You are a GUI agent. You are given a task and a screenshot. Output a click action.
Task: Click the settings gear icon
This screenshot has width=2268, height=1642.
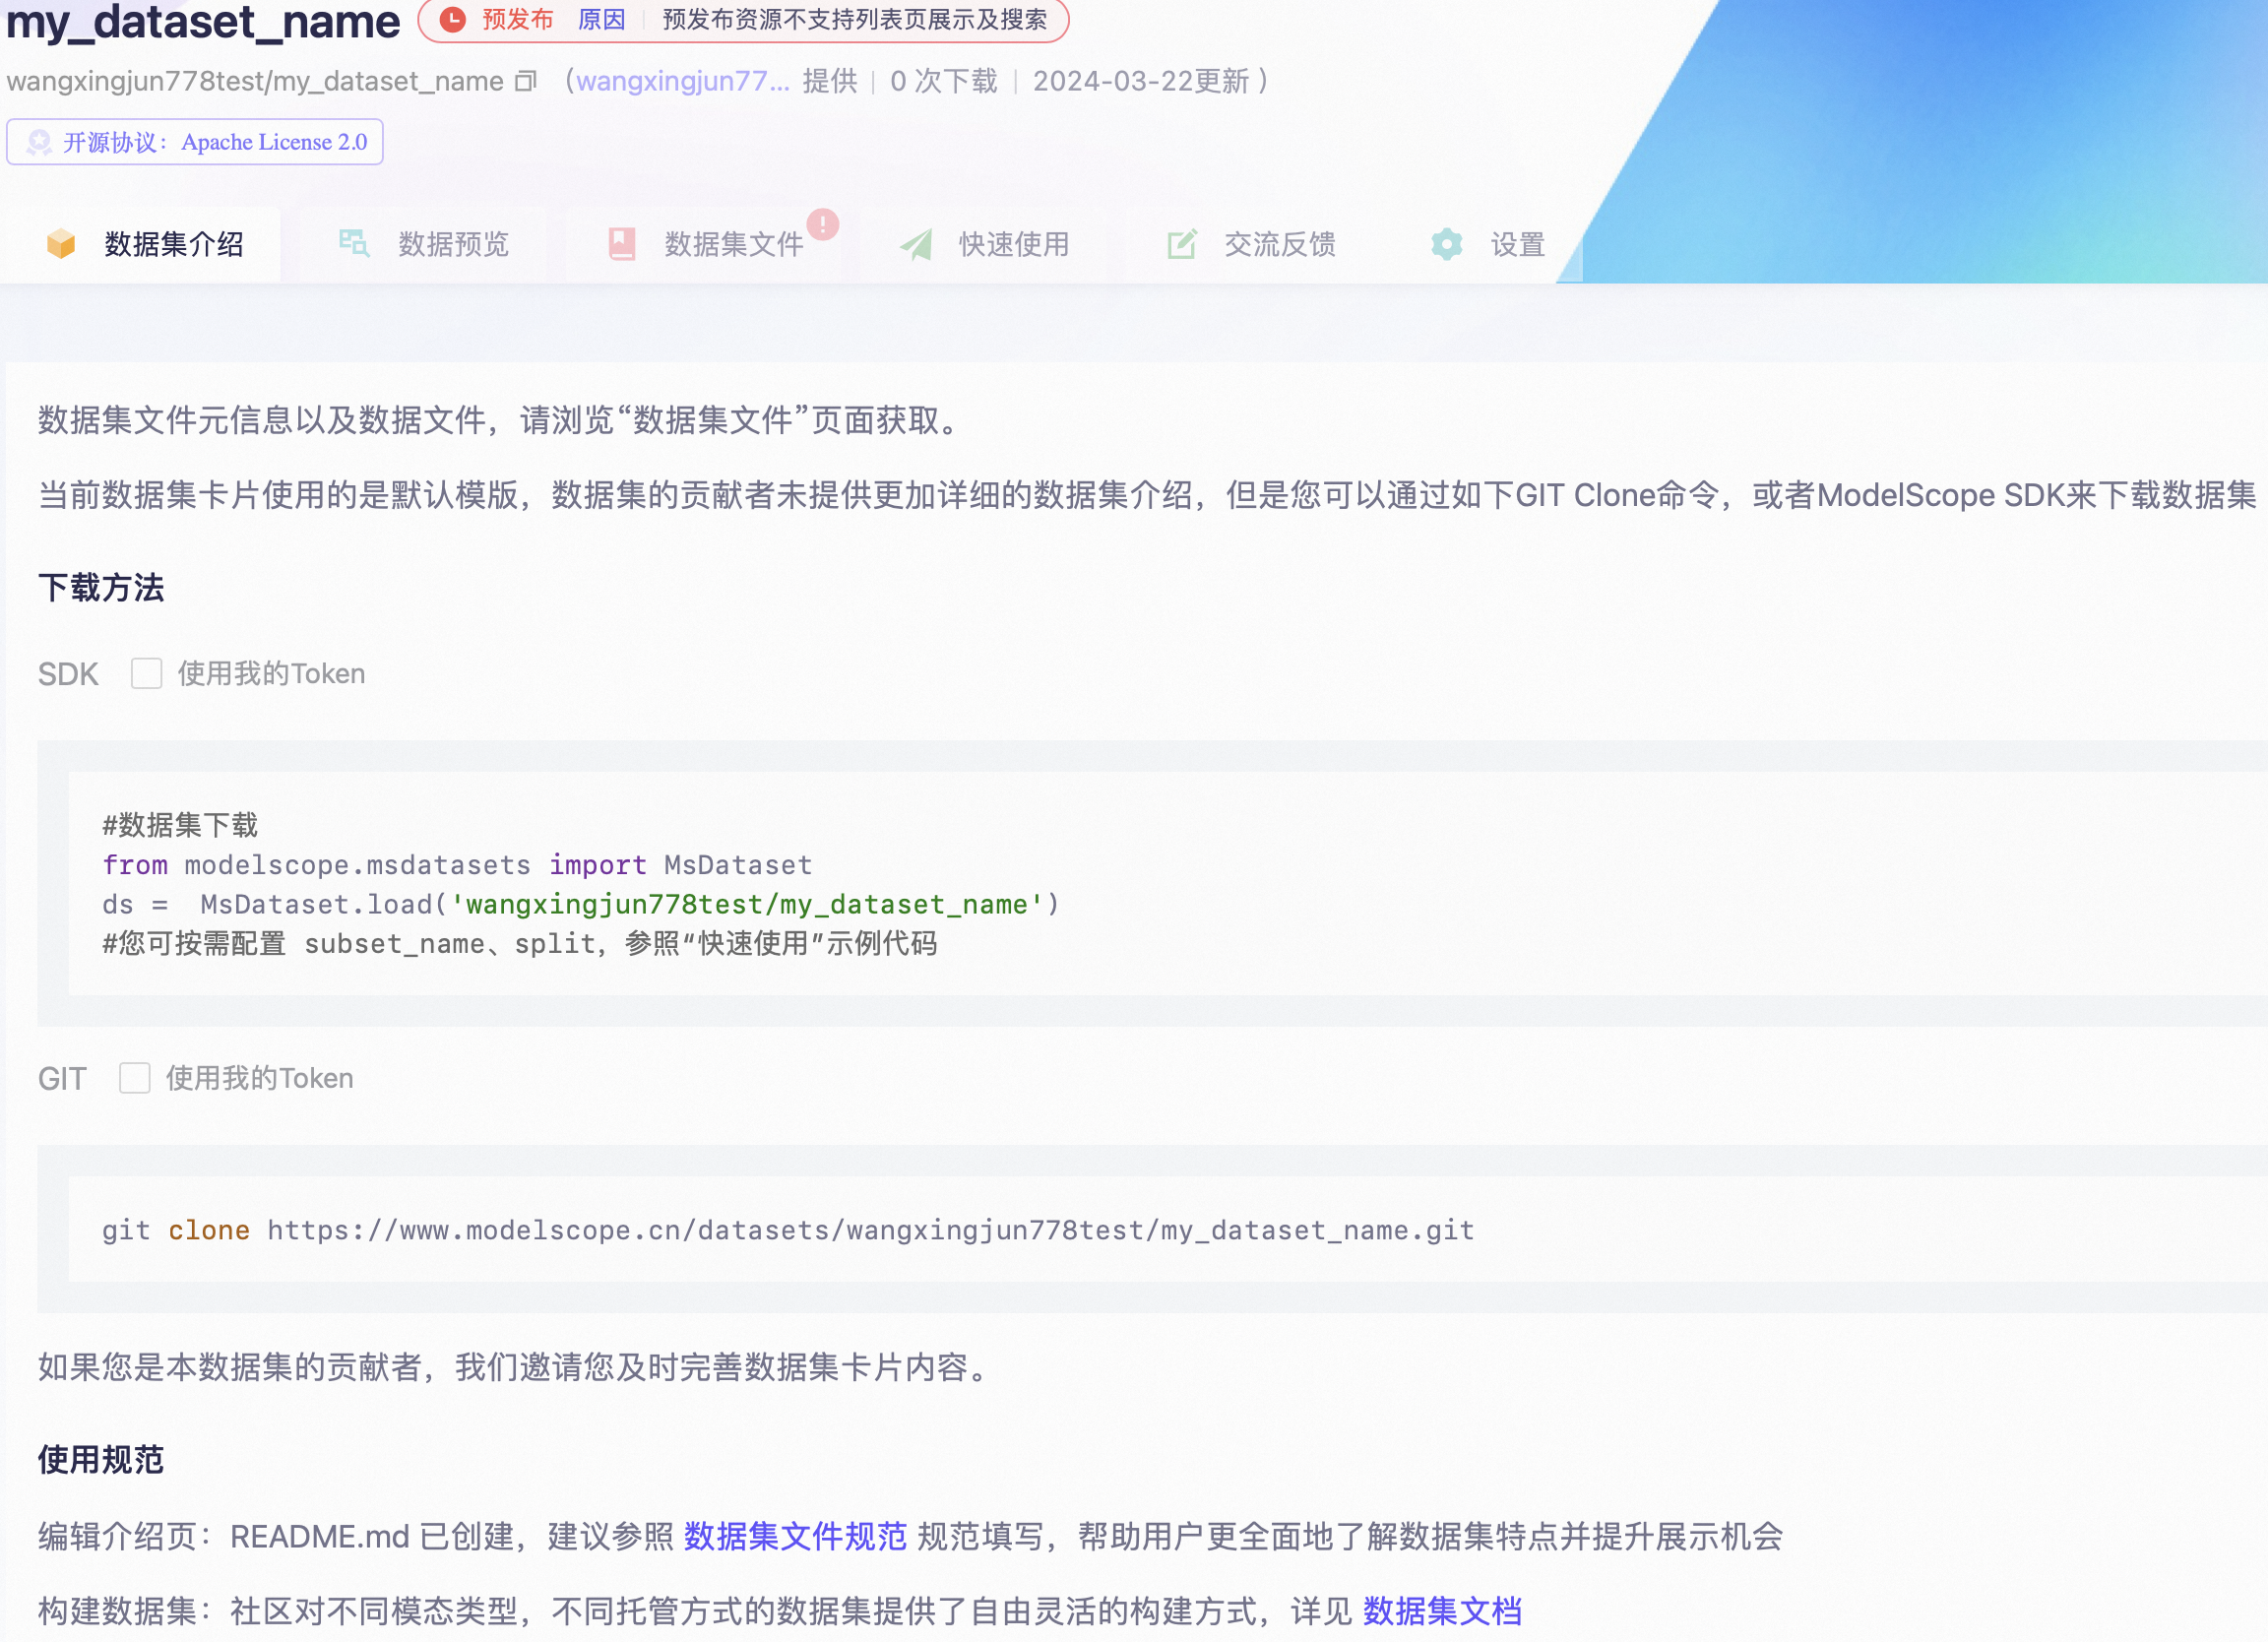click(x=1446, y=244)
